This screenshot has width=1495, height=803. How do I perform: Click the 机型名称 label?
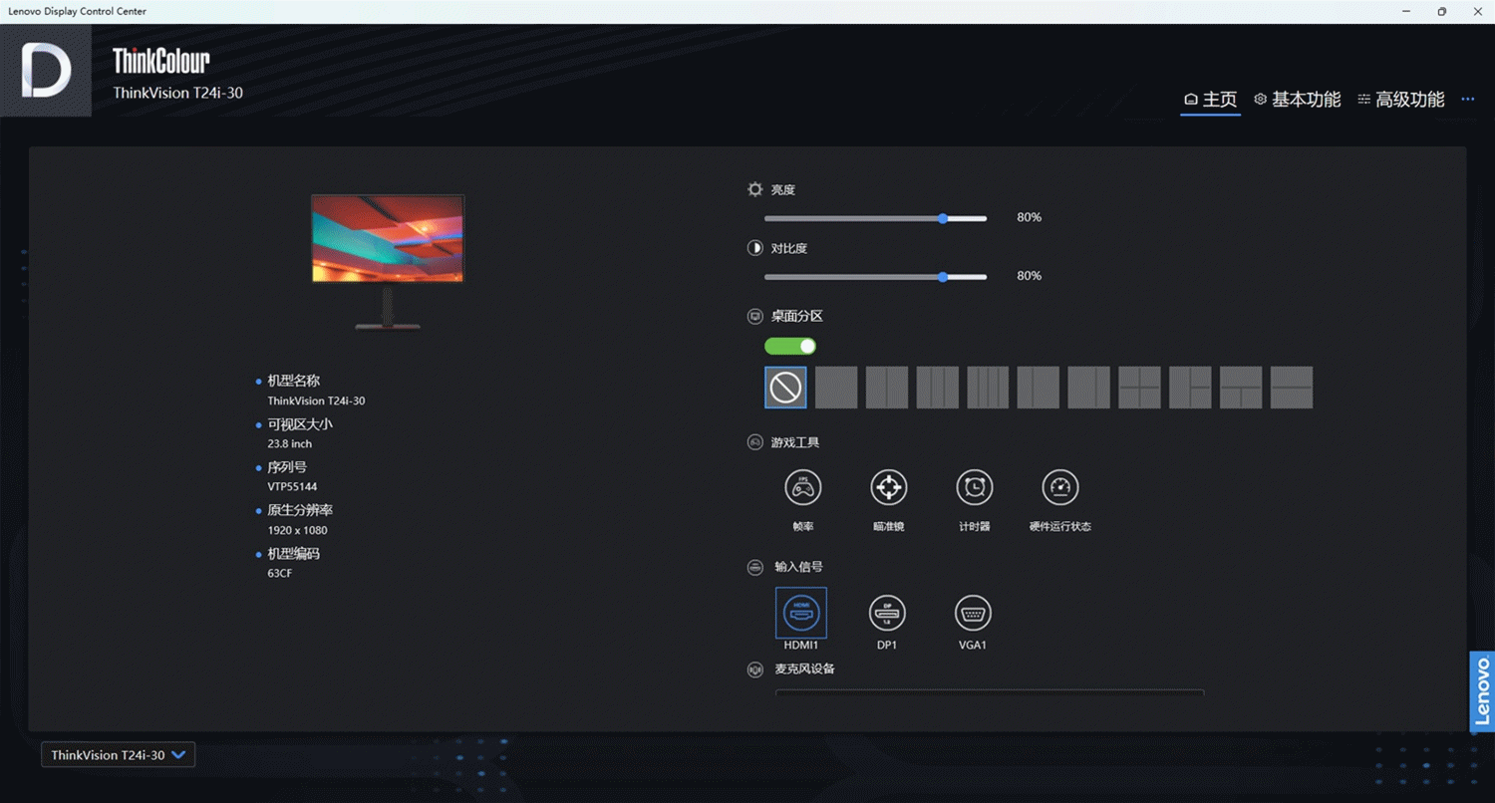[293, 381]
